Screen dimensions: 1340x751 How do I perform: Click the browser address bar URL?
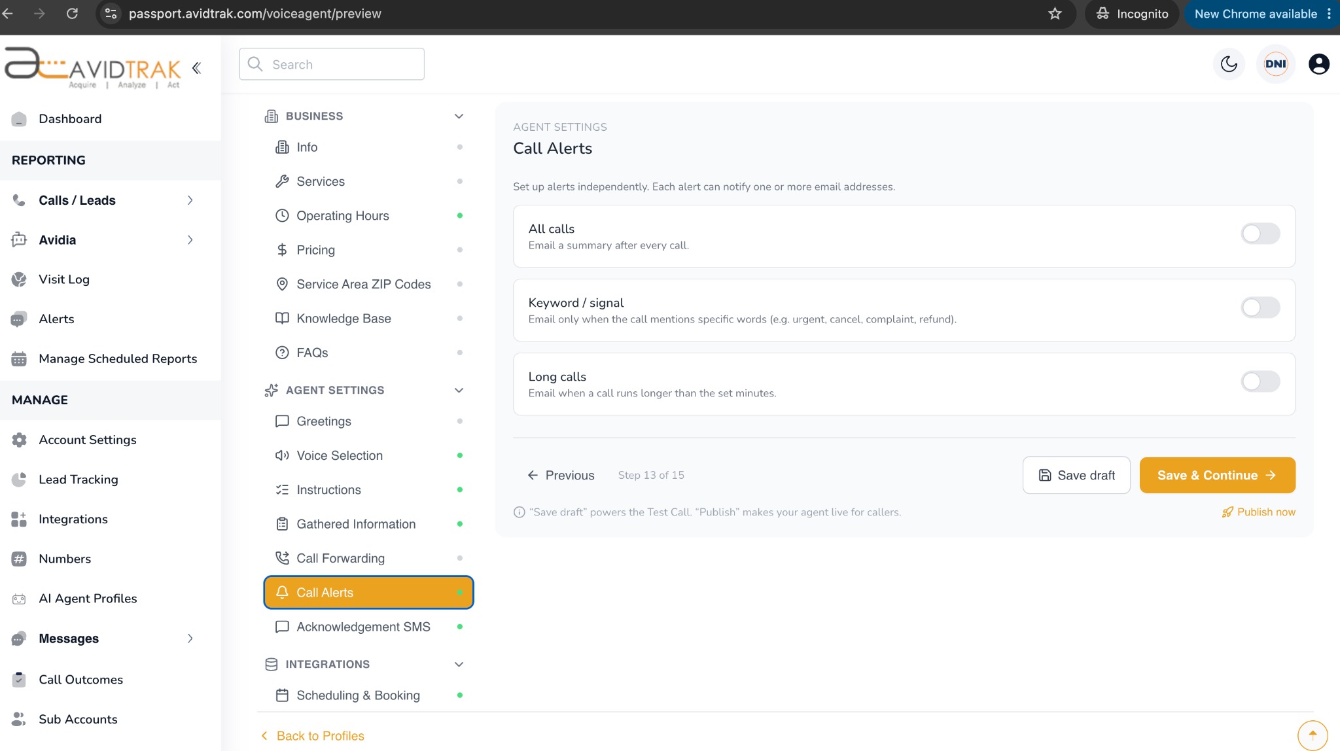pyautogui.click(x=255, y=14)
